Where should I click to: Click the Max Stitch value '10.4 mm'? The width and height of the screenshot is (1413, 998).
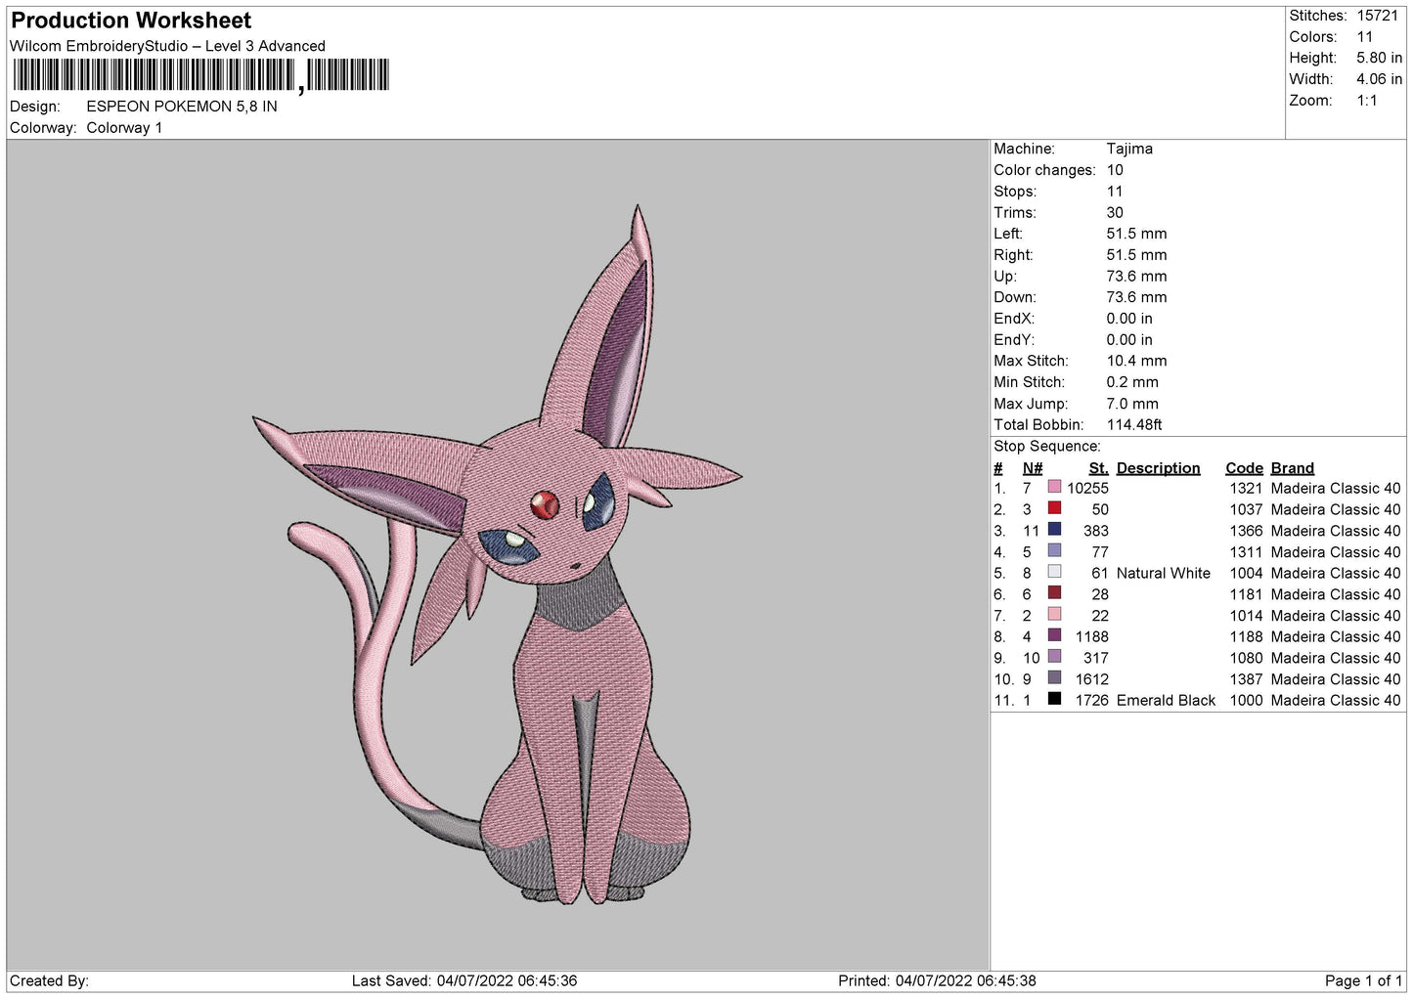(1136, 361)
